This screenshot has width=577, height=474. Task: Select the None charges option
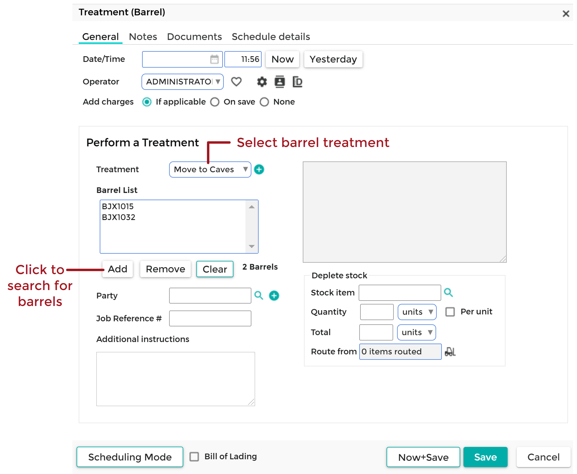pos(264,102)
